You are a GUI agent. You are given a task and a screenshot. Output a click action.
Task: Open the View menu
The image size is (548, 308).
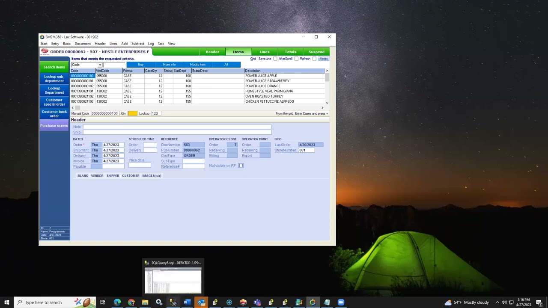tap(171, 44)
